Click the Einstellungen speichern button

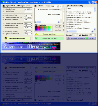[49, 38]
